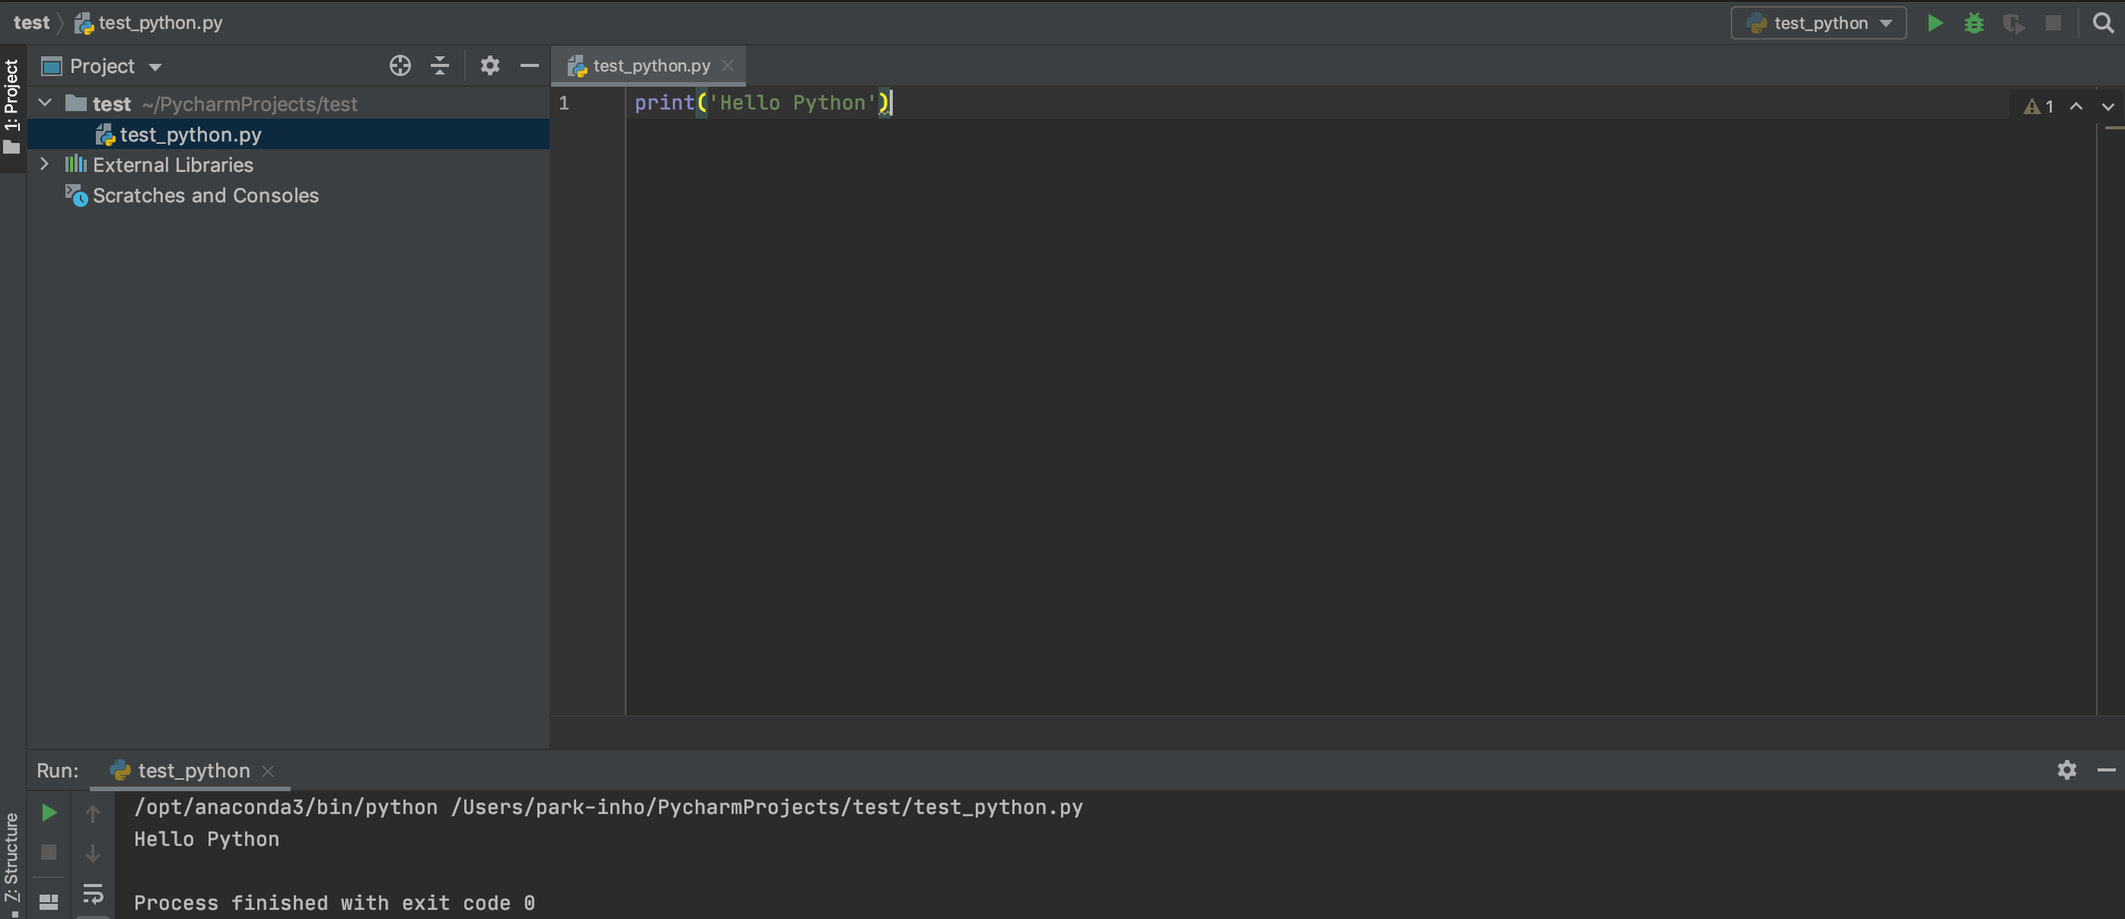Select test_python.py editor tab

650,66
